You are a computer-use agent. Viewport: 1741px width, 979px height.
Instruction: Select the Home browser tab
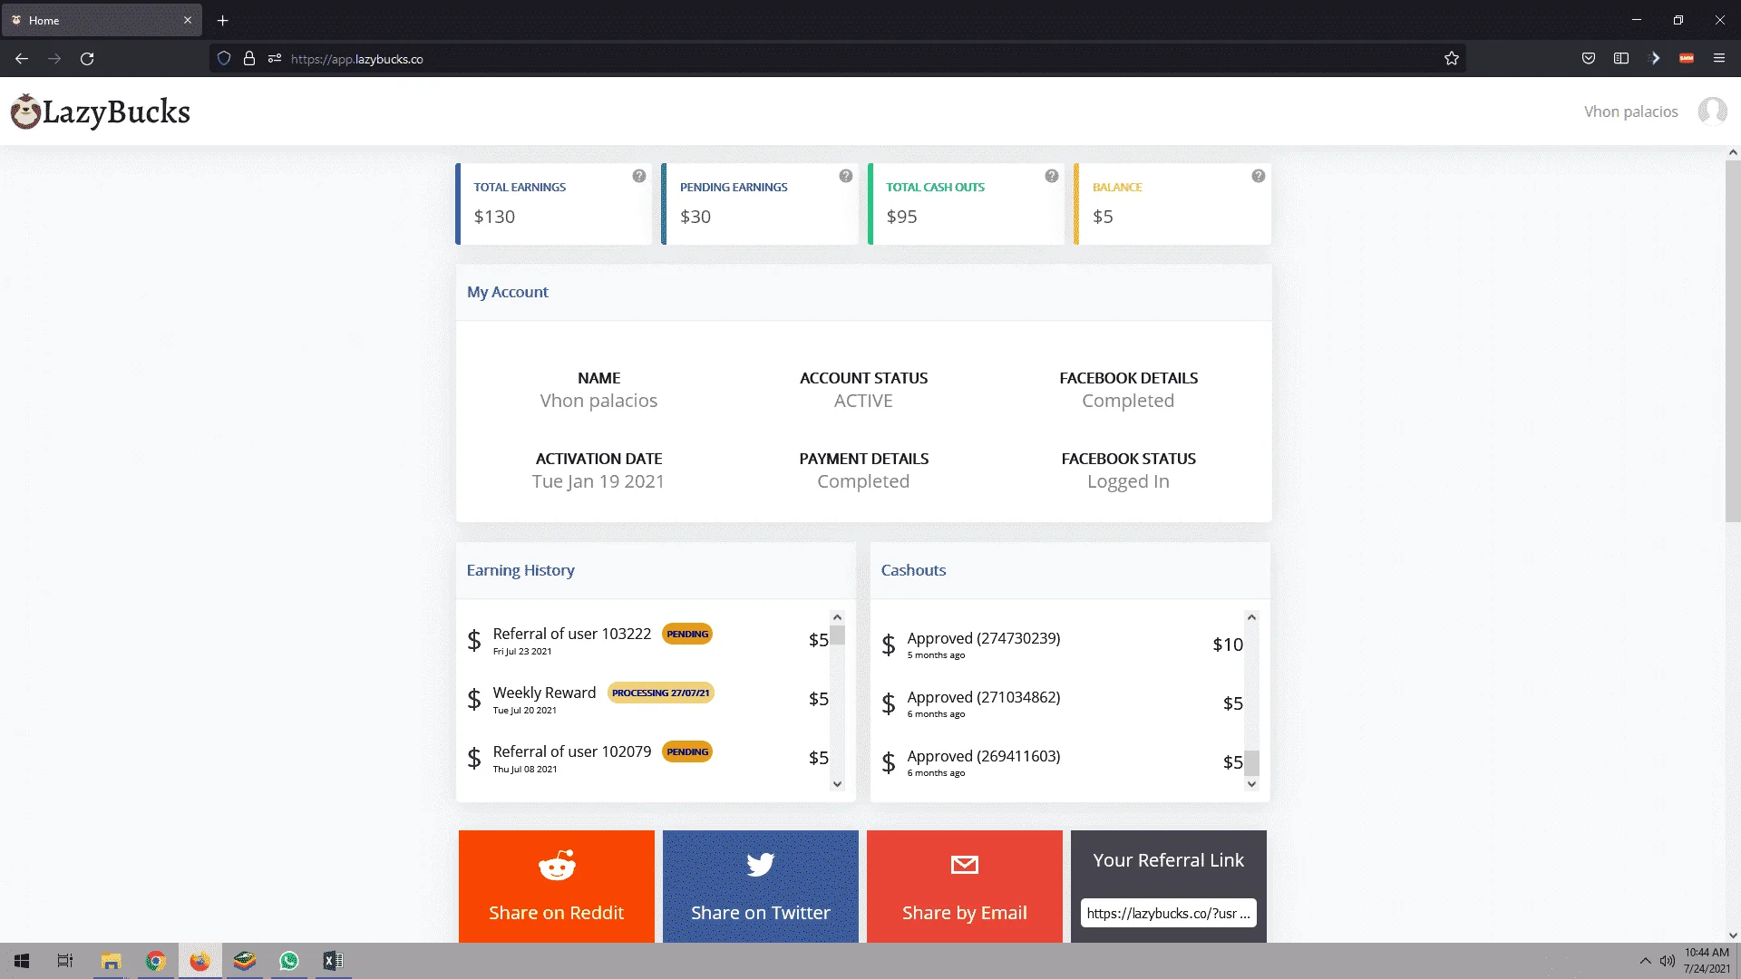pyautogui.click(x=102, y=20)
